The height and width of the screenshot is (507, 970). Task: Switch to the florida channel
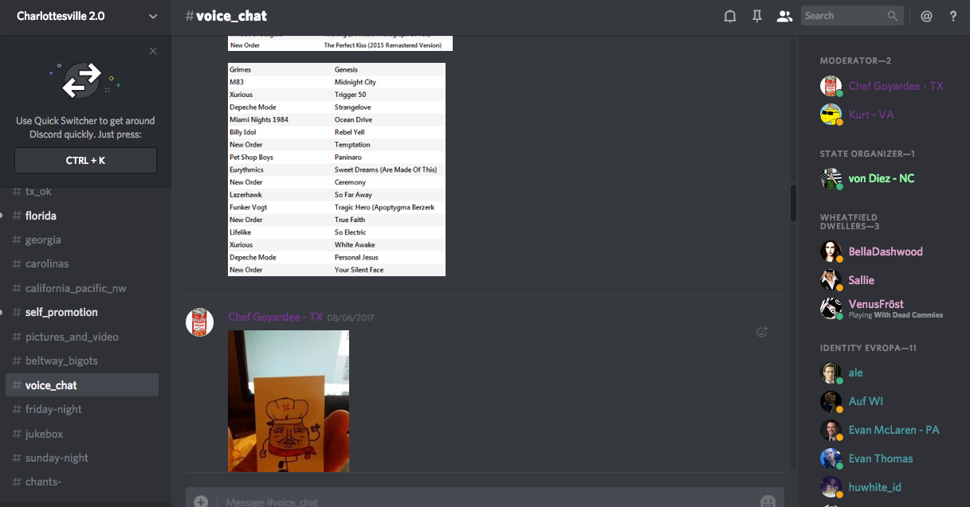click(41, 216)
